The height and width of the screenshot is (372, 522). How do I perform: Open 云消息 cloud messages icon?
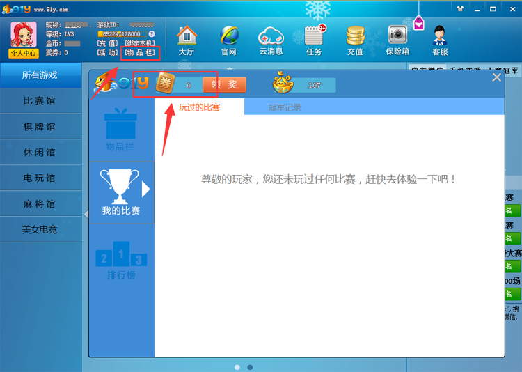pos(271,40)
